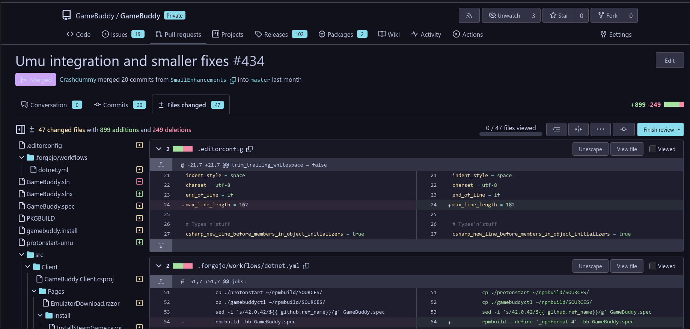Open the diff options ellipsis menu
Image resolution: width=690 pixels, height=329 pixels.
601,129
